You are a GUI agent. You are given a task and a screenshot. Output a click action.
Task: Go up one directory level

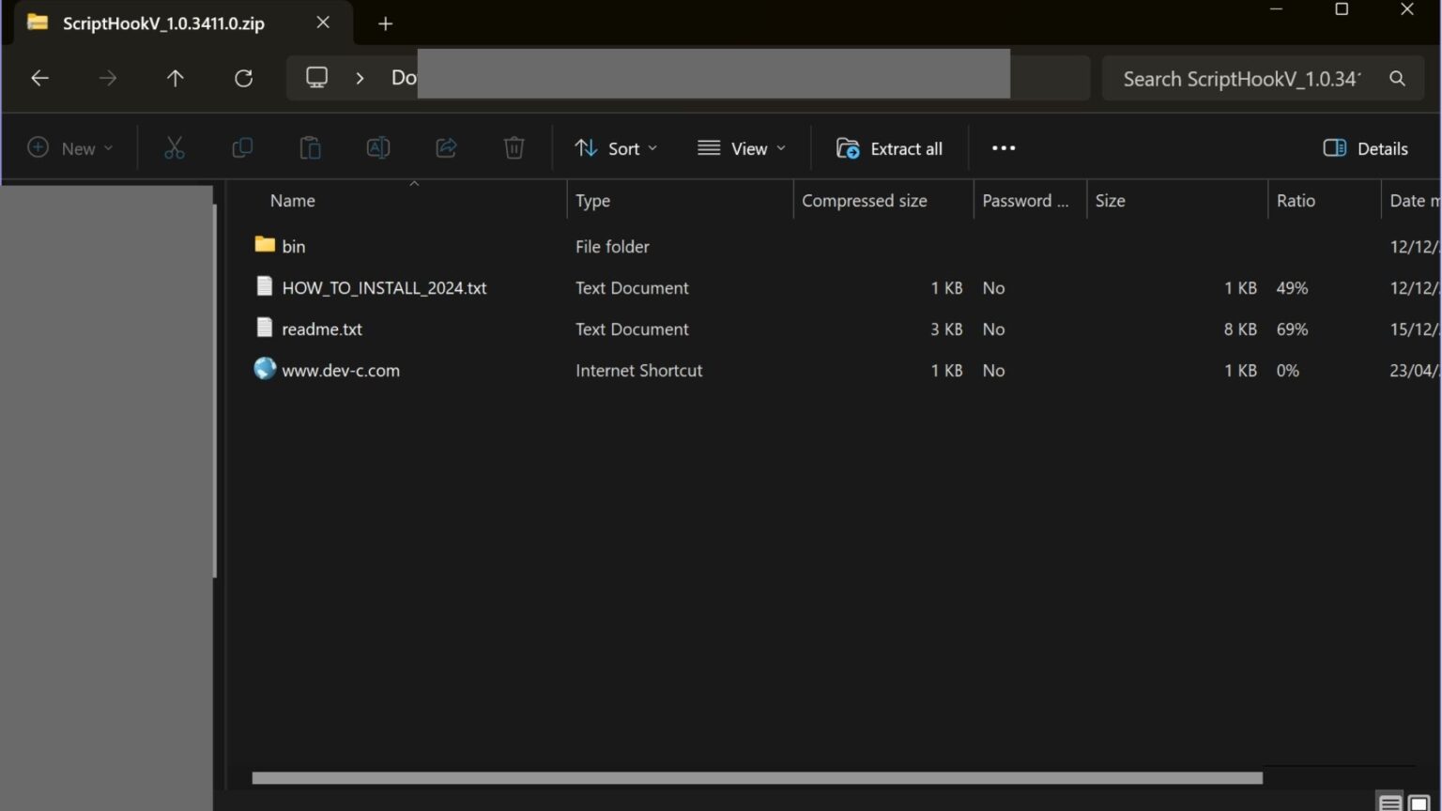coord(176,79)
